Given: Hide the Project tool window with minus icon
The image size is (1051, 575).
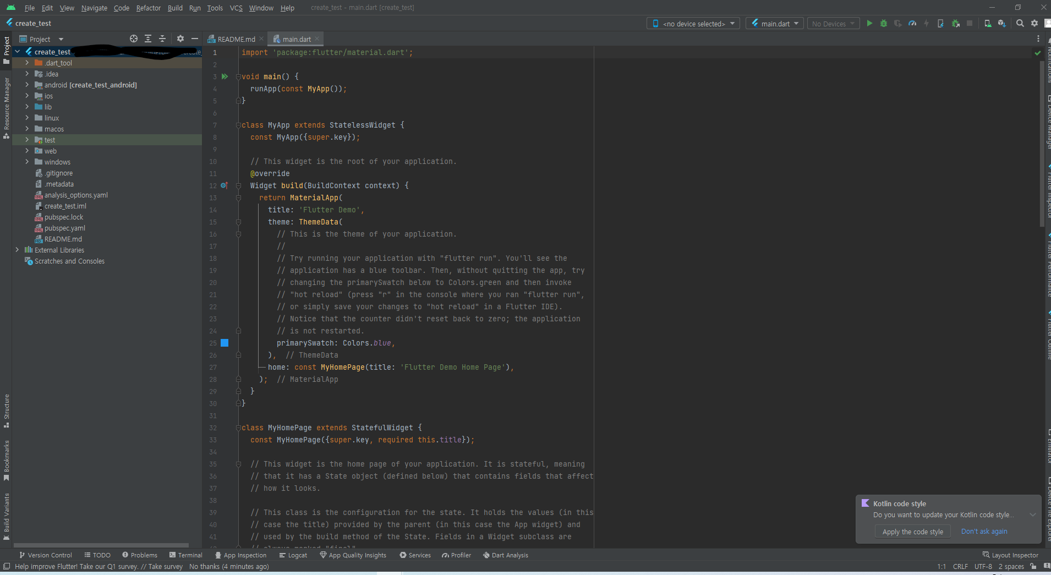Looking at the screenshot, I should point(195,39).
